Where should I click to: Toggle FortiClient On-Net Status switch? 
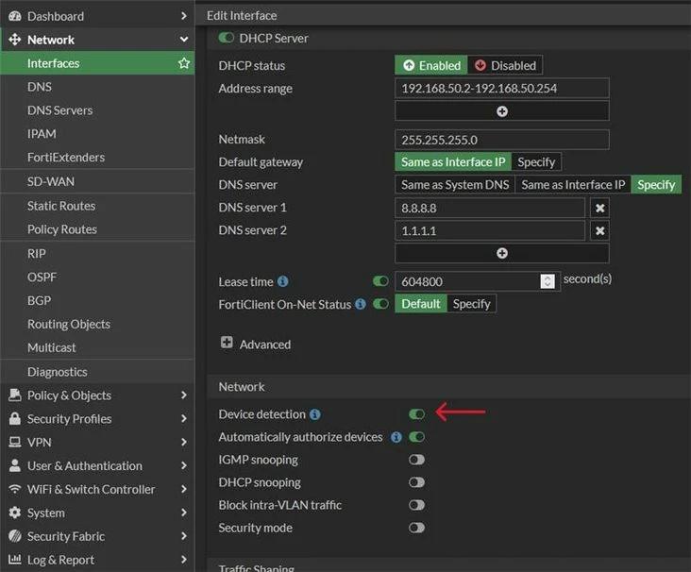click(x=380, y=304)
